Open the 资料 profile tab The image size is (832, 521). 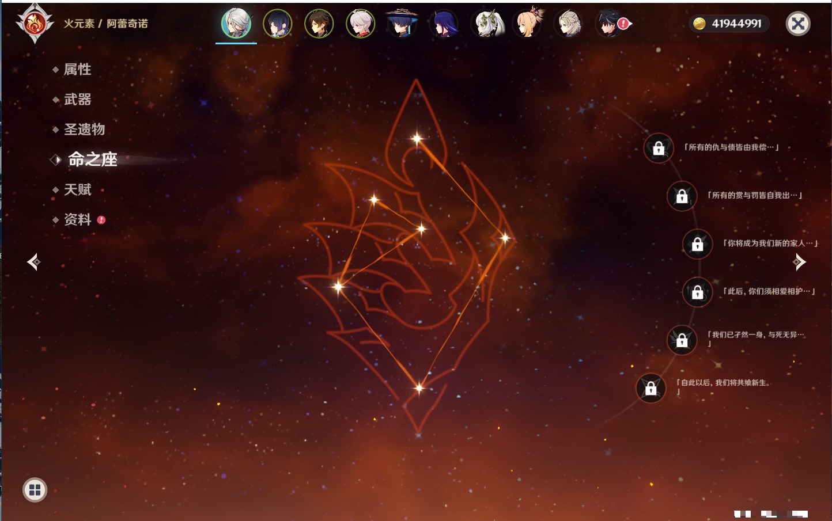(x=77, y=219)
